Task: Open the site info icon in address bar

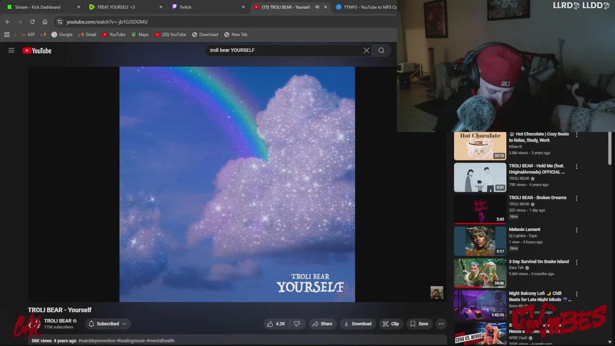Action: tap(59, 22)
